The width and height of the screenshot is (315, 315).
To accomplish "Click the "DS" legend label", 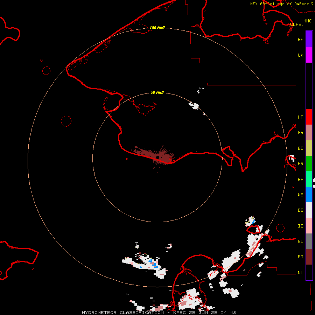I will (x=300, y=210).
